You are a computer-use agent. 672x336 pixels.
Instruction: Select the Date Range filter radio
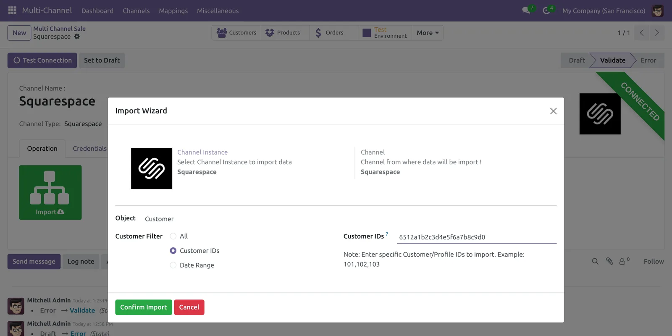click(x=173, y=265)
